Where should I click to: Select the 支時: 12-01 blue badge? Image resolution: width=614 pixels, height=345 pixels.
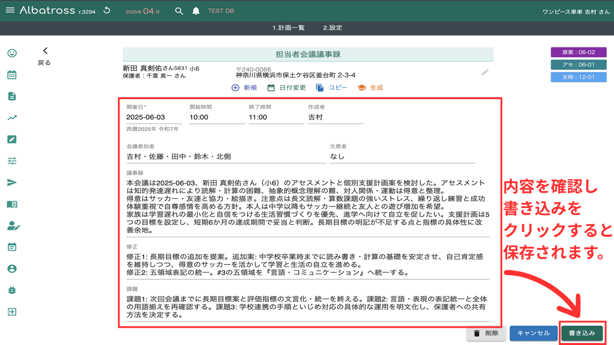[579, 77]
